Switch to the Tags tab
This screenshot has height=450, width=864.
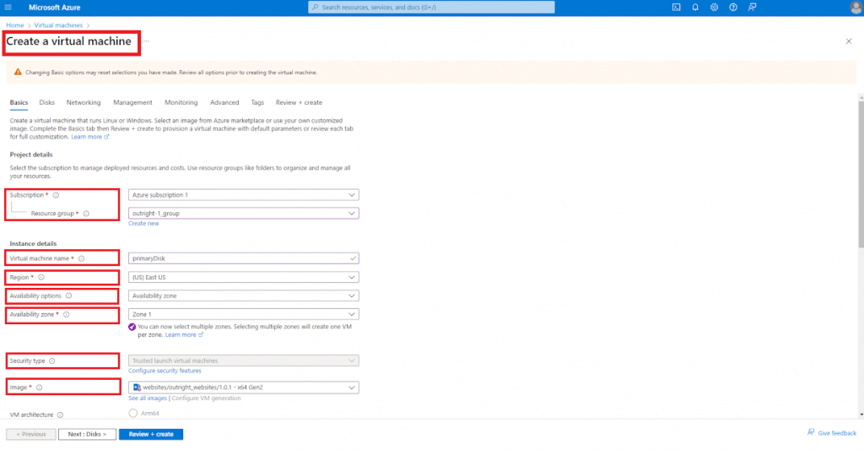257,102
